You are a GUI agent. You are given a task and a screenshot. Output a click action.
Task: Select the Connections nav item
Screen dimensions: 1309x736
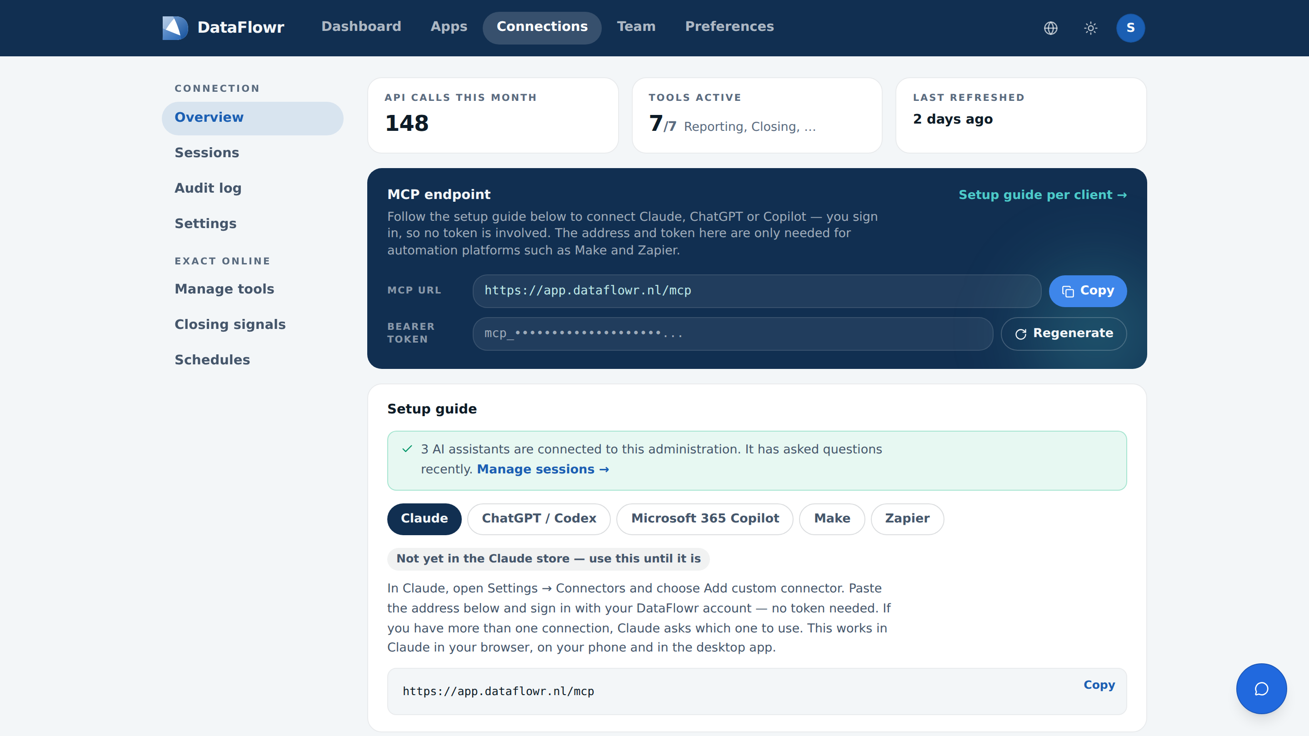pyautogui.click(x=542, y=27)
